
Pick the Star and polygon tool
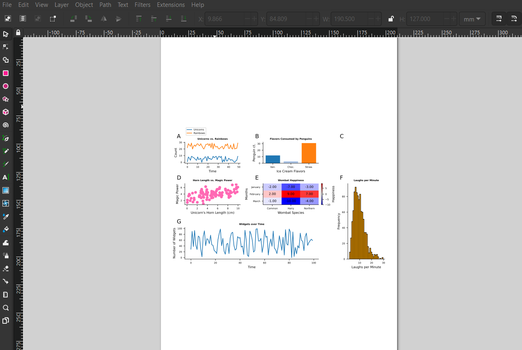pos(6,99)
